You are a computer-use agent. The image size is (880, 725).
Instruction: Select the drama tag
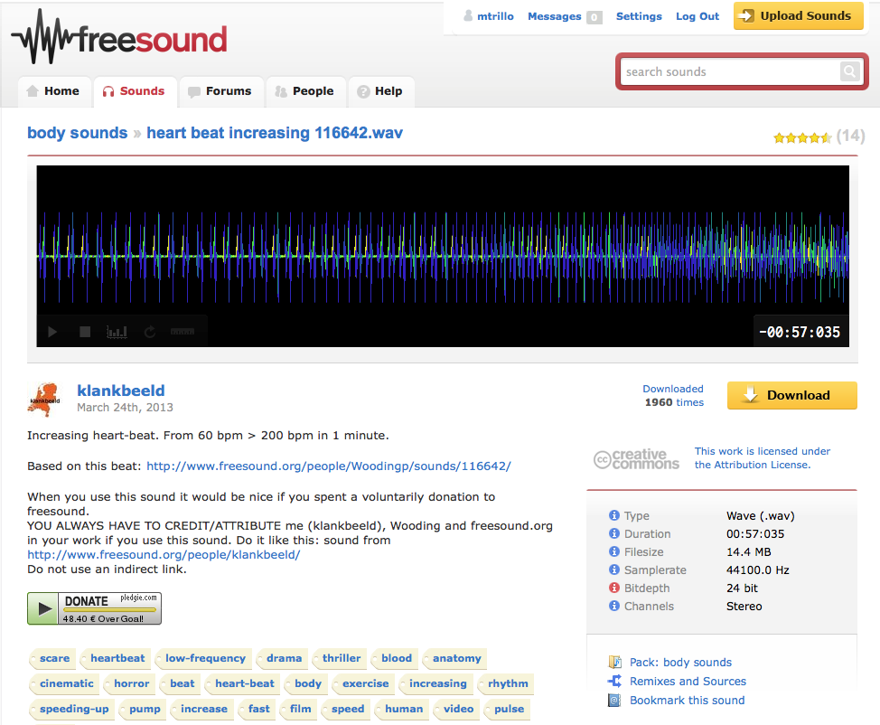click(282, 658)
